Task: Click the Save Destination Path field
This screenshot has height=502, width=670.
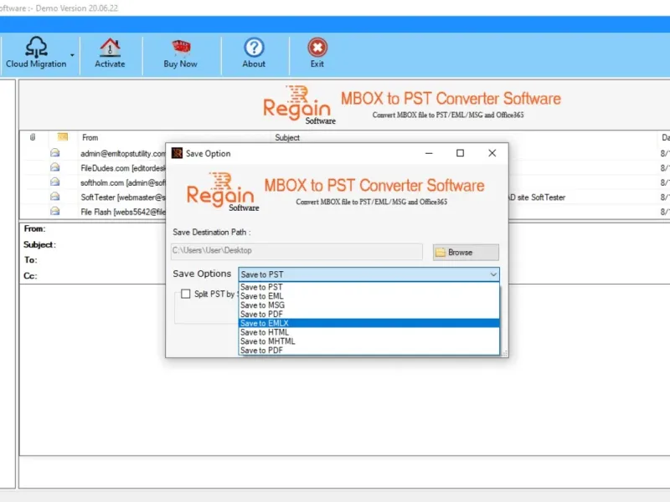Action: pyautogui.click(x=296, y=252)
